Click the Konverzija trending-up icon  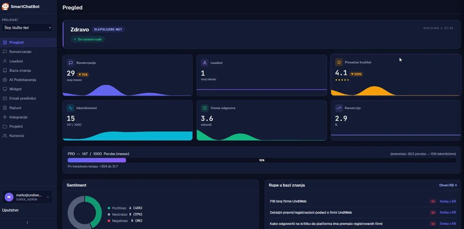(x=339, y=108)
